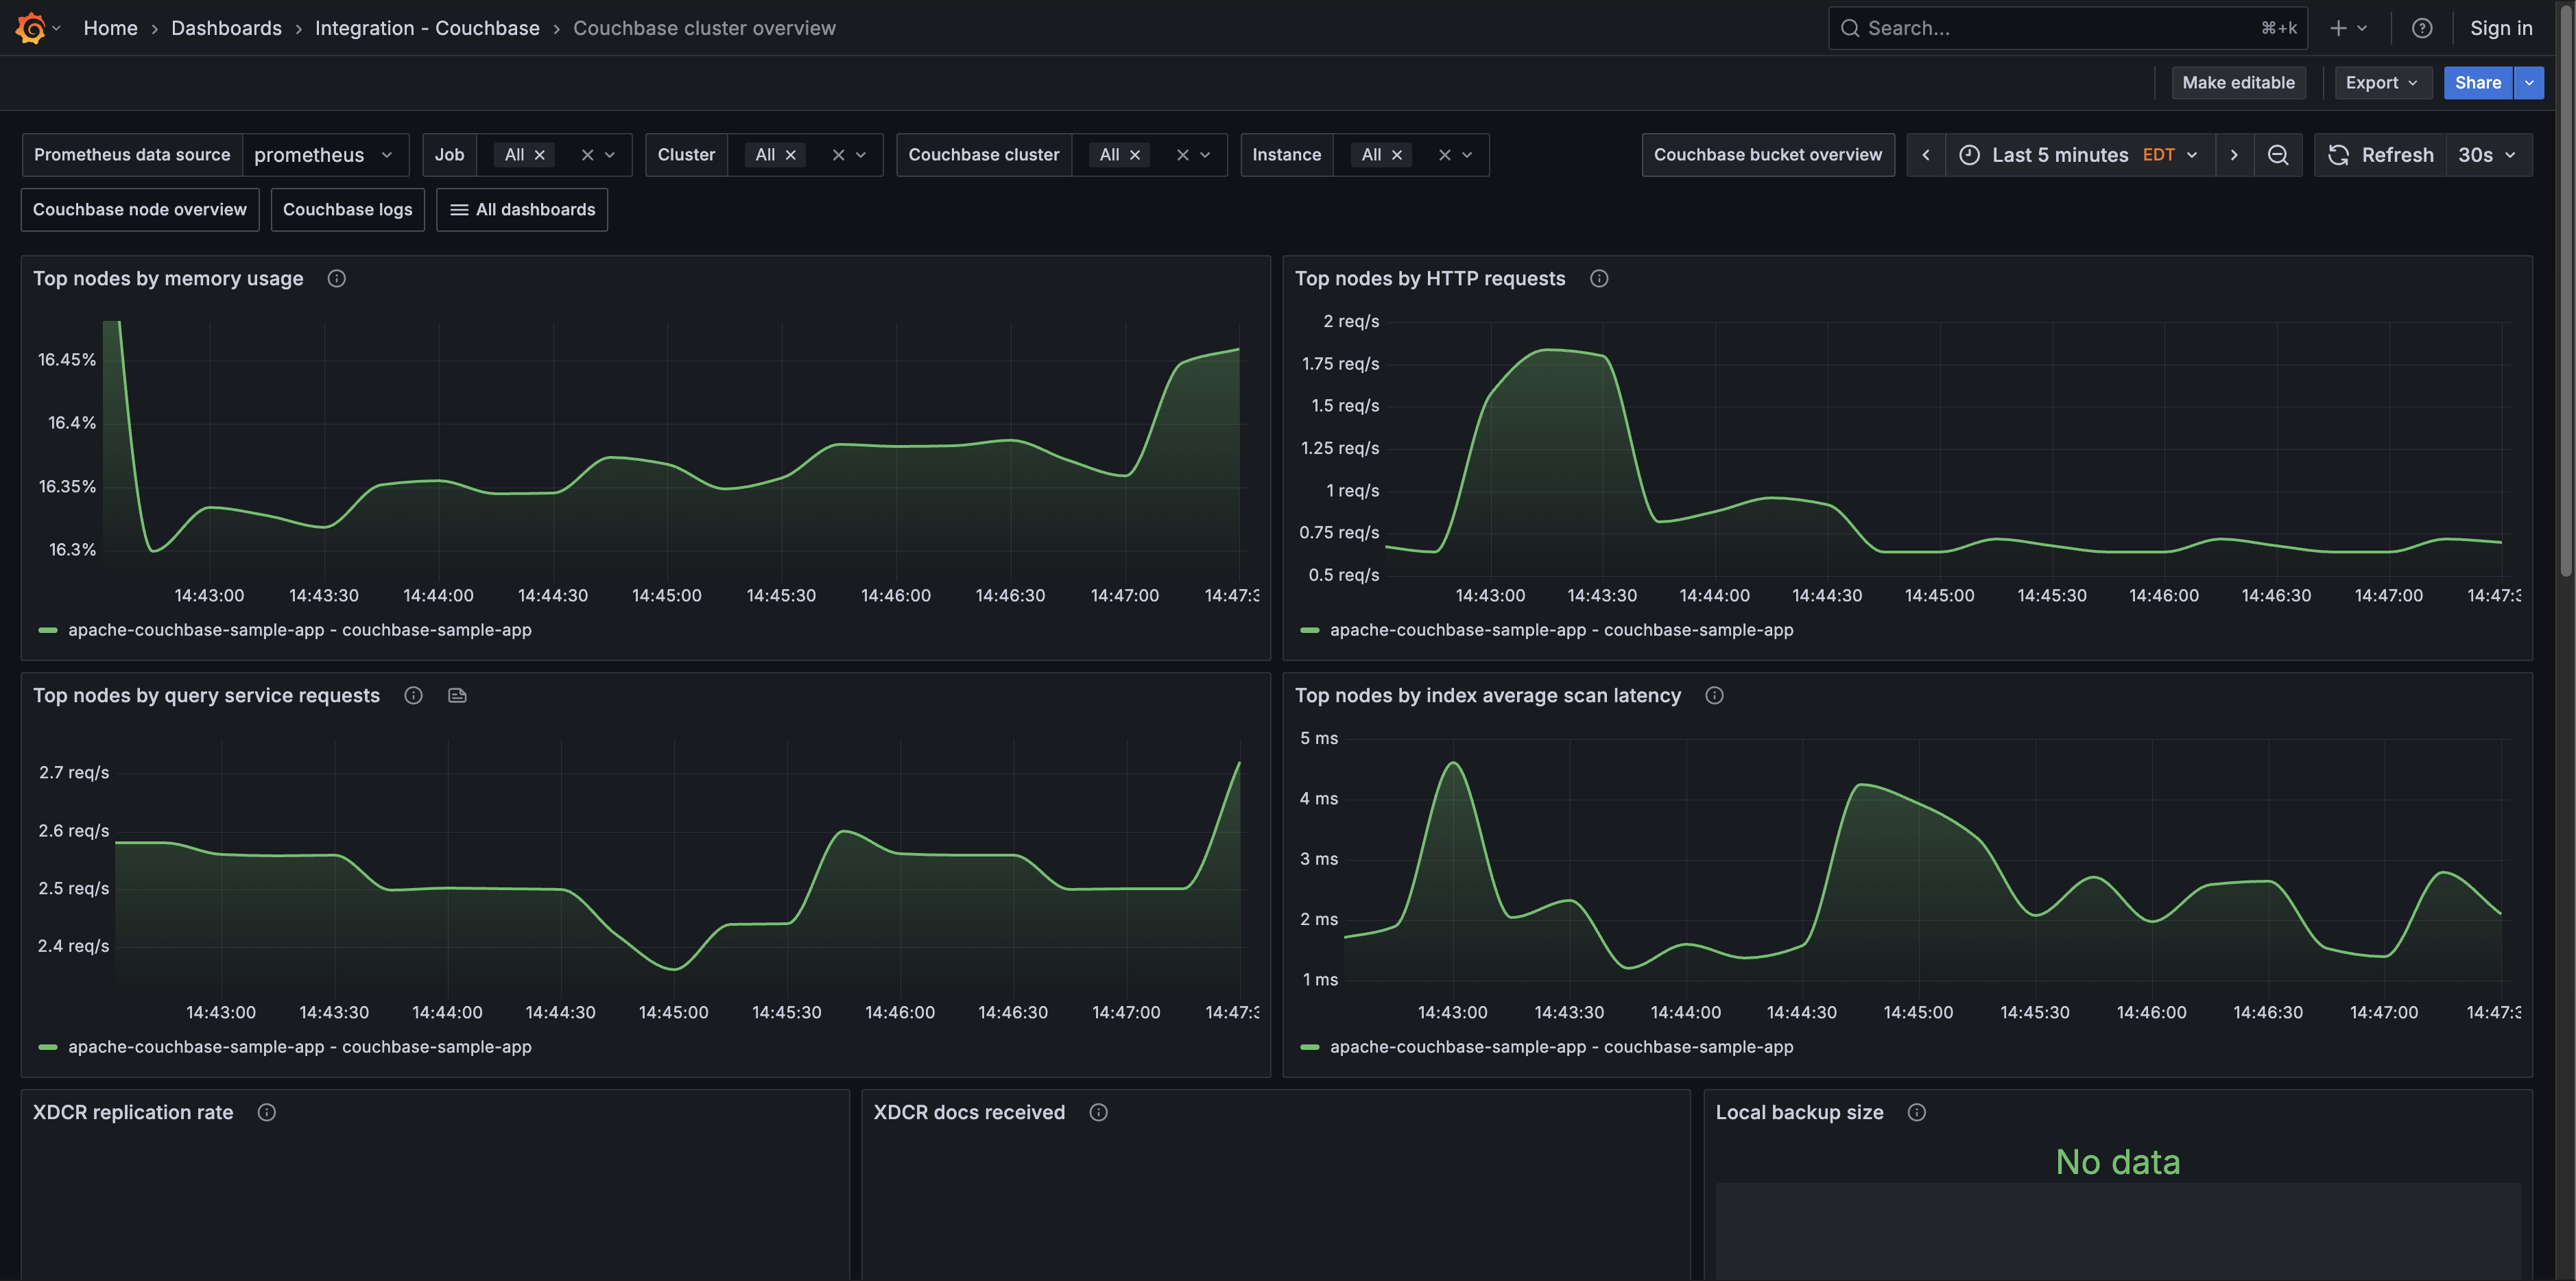Open the help question mark icon
Screen dimensions: 2576x1281
pos(2421,28)
